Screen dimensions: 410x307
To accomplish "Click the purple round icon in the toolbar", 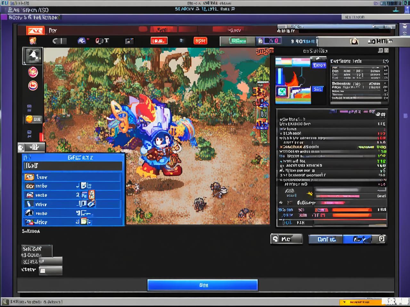I will (82, 41).
